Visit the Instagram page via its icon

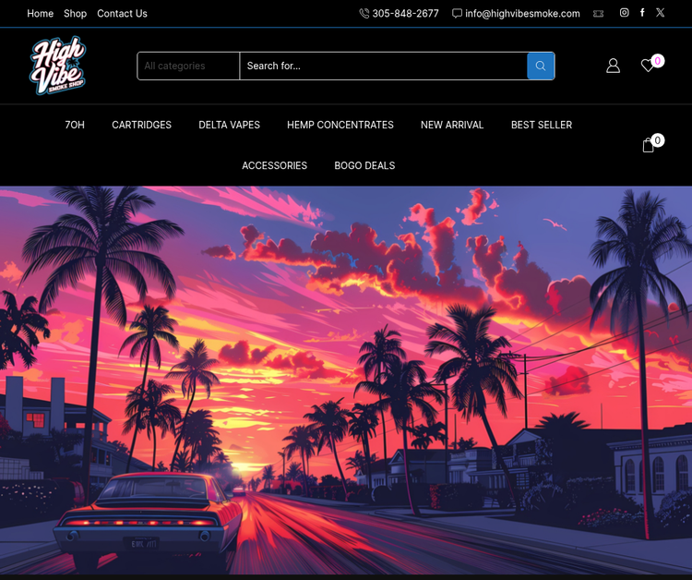coord(624,13)
